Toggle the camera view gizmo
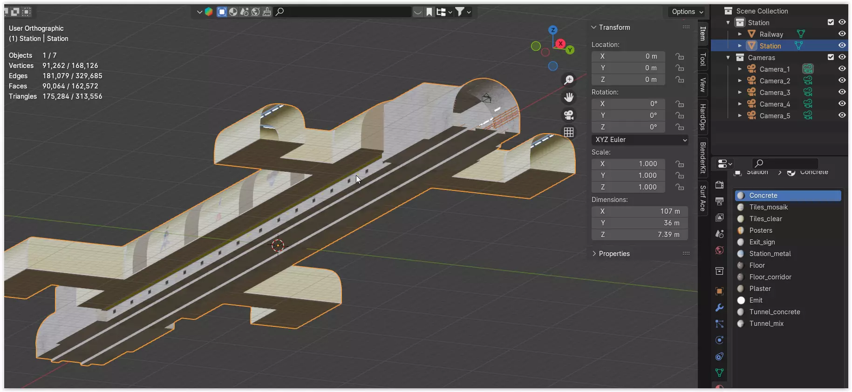 coord(569,115)
